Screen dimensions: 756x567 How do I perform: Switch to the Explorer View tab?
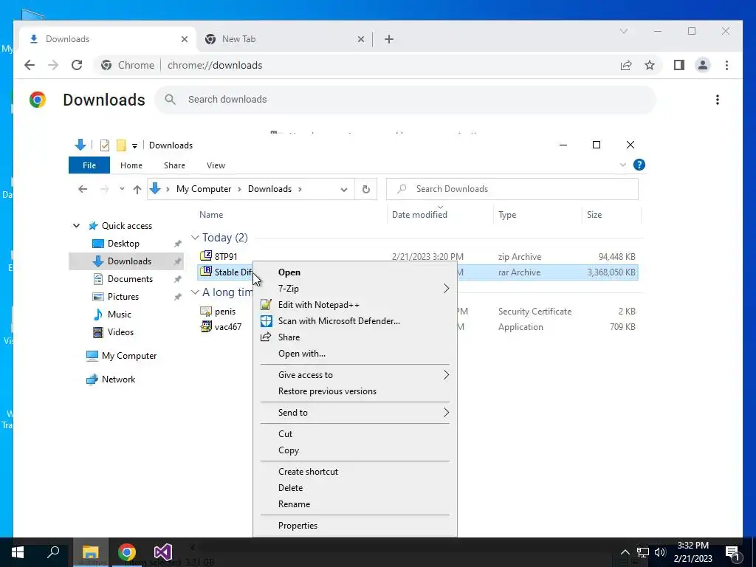(x=216, y=165)
